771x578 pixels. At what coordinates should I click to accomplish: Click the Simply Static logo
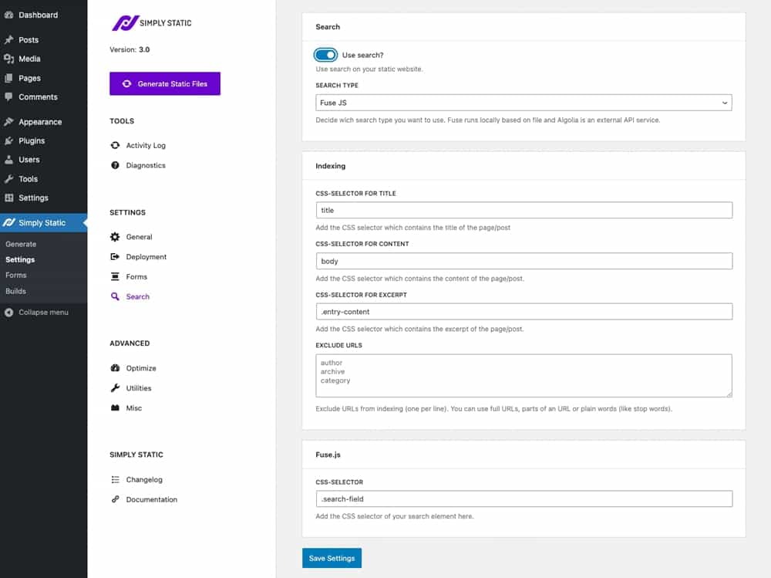[x=152, y=22]
